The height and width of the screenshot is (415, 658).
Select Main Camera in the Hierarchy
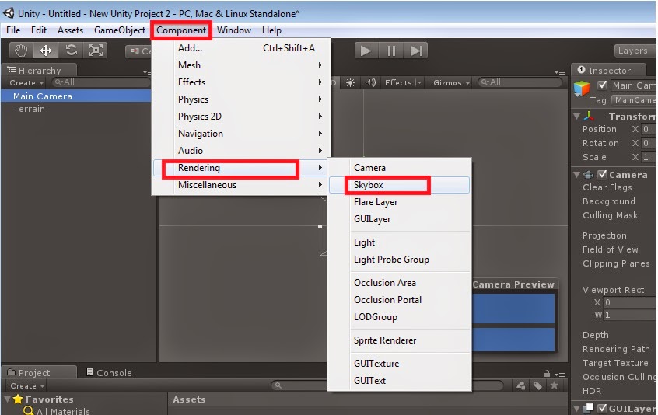tap(75, 96)
